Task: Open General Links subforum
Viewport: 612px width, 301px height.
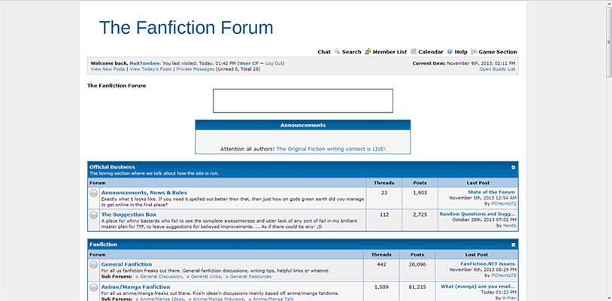Action: 206,277
